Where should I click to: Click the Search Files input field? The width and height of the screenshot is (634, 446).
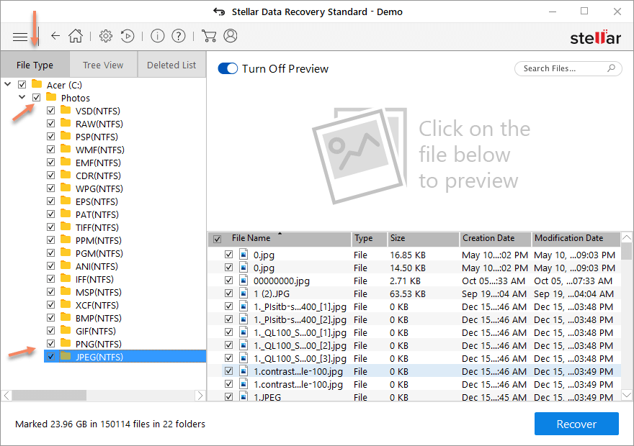(568, 68)
